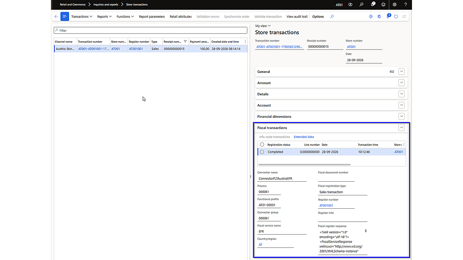This screenshot has width=463, height=260.
Task: Expand the Account section
Action: 401,105
